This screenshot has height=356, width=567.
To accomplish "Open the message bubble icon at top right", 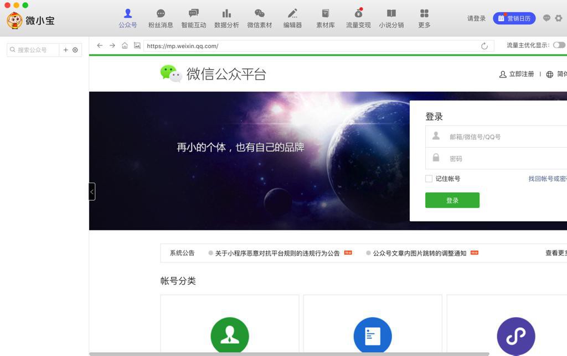I will tap(547, 18).
